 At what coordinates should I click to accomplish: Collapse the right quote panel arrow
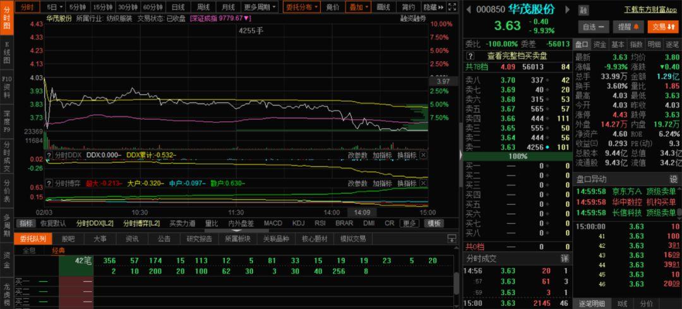coord(461,154)
